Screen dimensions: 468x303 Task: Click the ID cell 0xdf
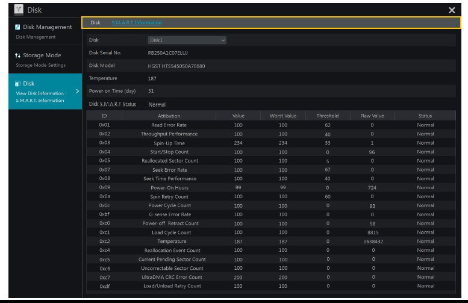(105, 286)
